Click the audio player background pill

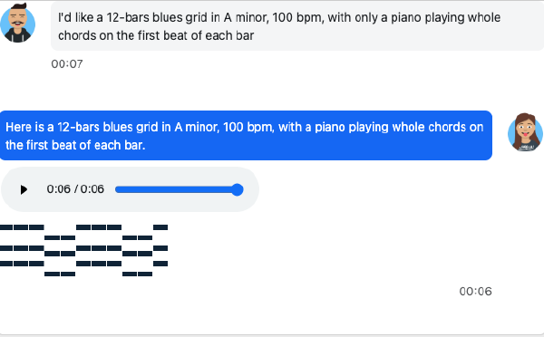coord(130,189)
